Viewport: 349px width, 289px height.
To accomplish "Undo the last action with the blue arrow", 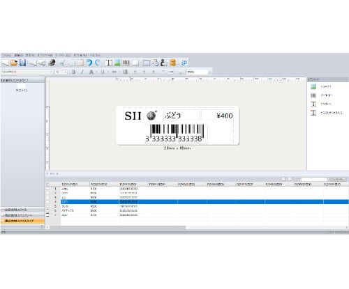I will (x=89, y=63).
